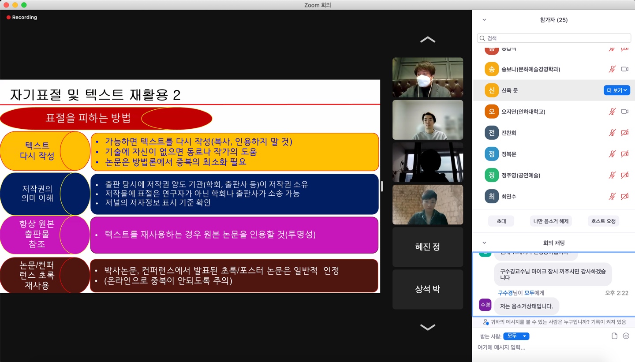Viewport: 635px width, 362px height.
Task: Click the purple 수경 chat avatar
Action: click(x=485, y=305)
